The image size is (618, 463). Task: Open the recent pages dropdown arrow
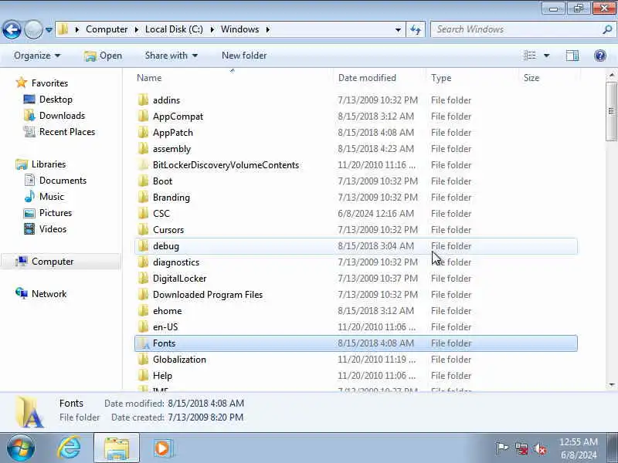49,30
